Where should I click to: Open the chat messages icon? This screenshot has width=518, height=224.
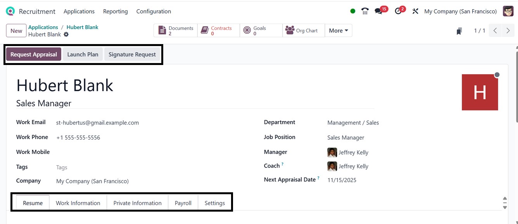tap(379, 11)
